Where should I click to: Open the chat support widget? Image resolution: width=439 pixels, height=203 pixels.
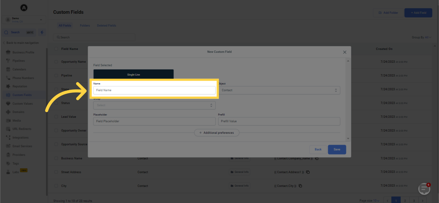pos(424,189)
